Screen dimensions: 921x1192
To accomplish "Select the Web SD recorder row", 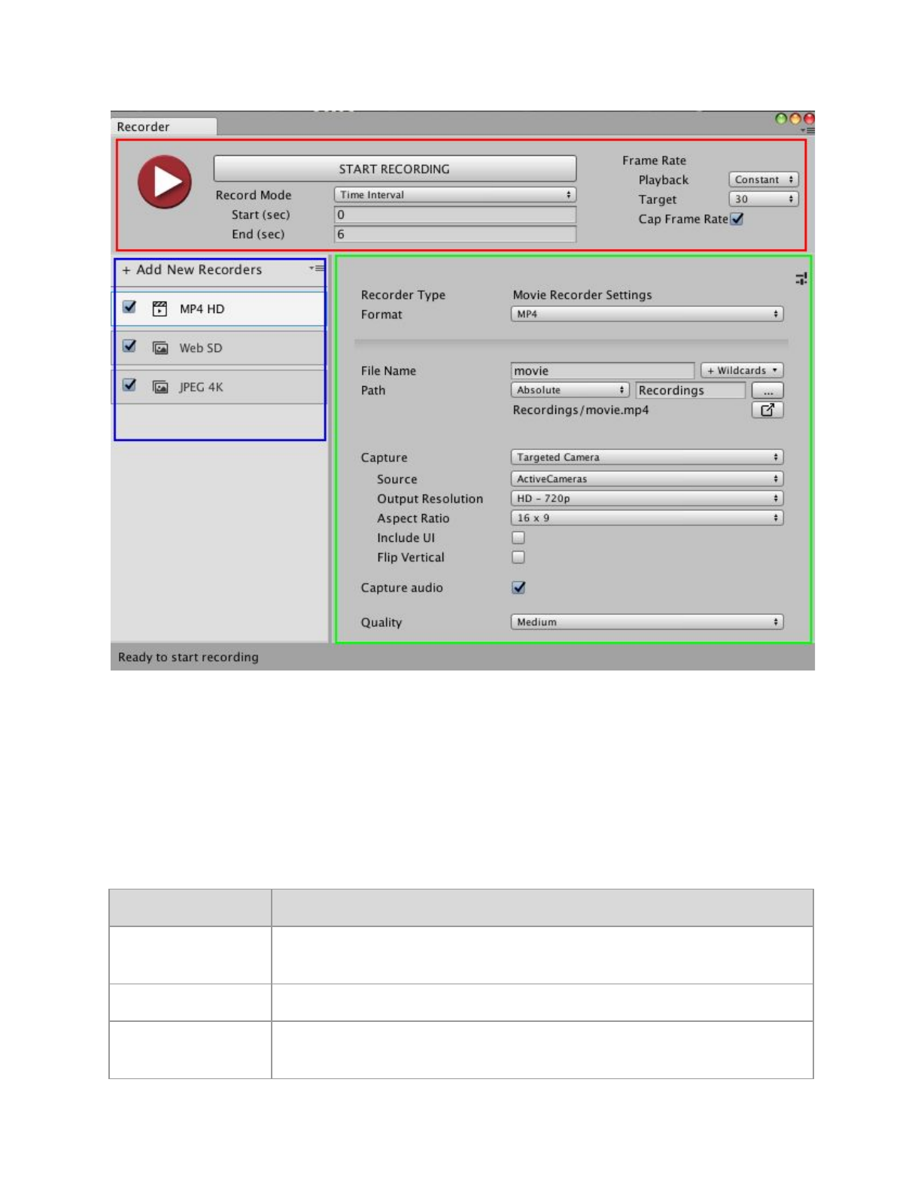I will tap(220, 348).
